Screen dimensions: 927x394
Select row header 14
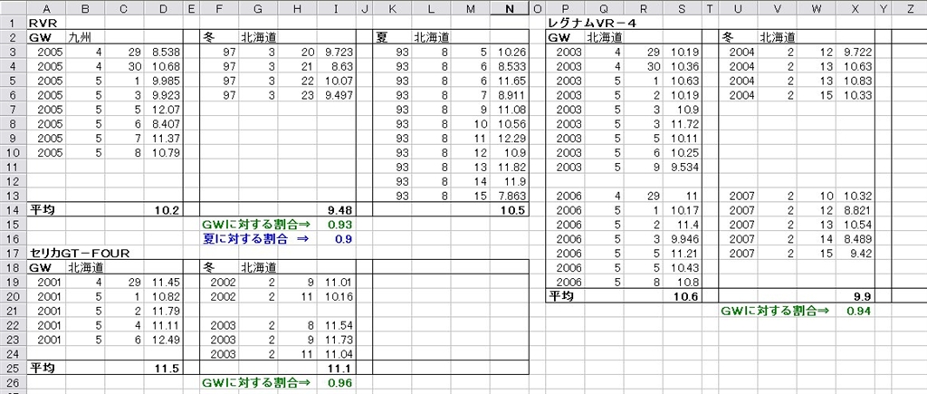[x=14, y=209]
